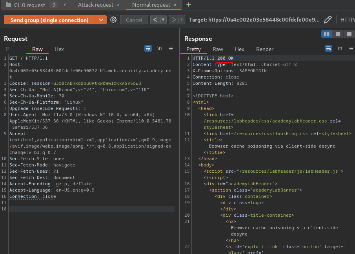Open the back history dropdown
The image size is (355, 254).
pyautogui.click(x=163, y=20)
